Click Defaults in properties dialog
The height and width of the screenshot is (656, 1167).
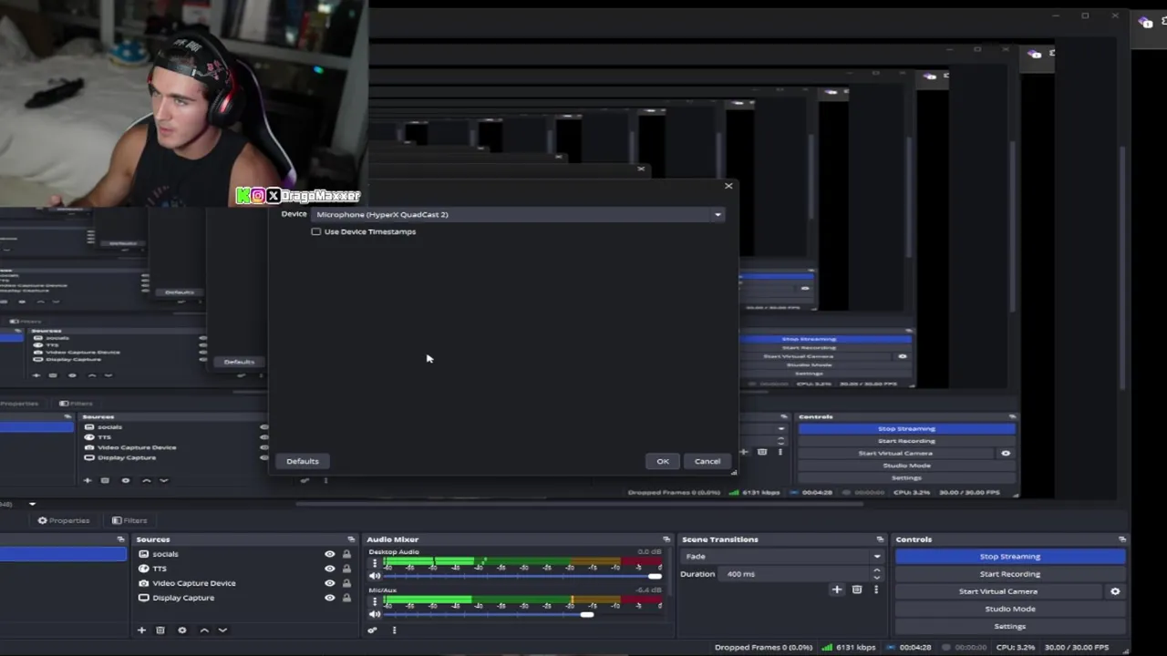[303, 461]
